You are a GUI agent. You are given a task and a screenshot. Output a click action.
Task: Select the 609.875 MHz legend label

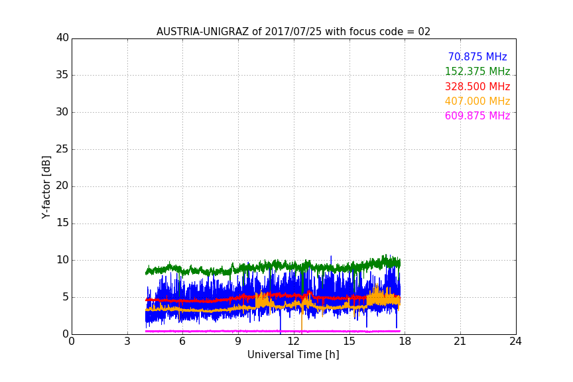pos(477,116)
